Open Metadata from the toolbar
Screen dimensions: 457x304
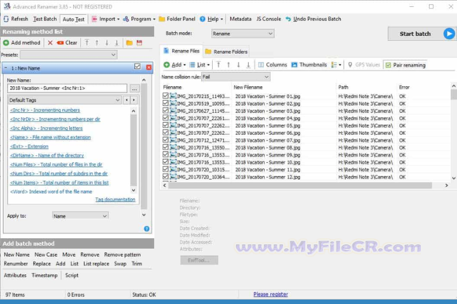[241, 19]
